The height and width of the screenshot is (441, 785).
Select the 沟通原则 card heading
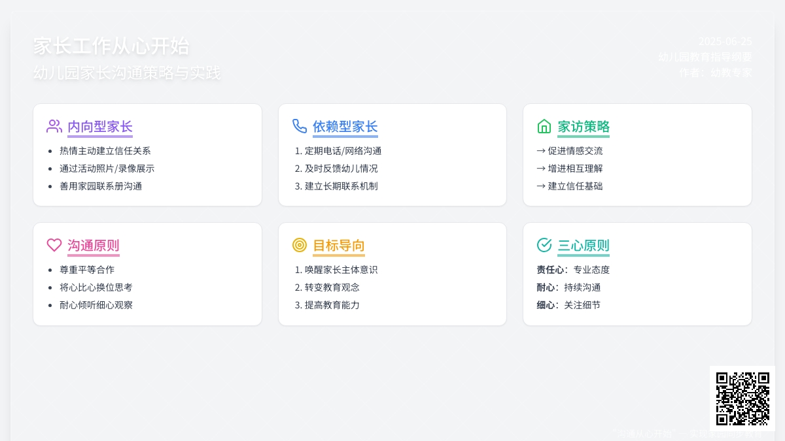[94, 246]
